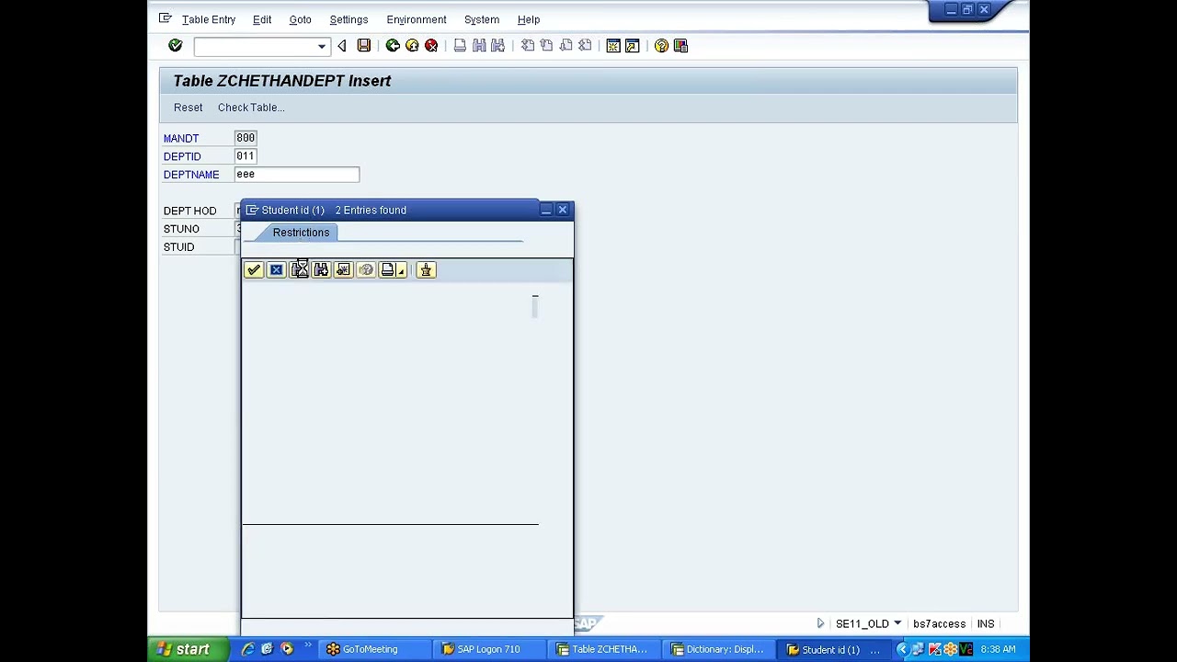
Task: Click the green Enter checkmark icon
Action: click(175, 45)
